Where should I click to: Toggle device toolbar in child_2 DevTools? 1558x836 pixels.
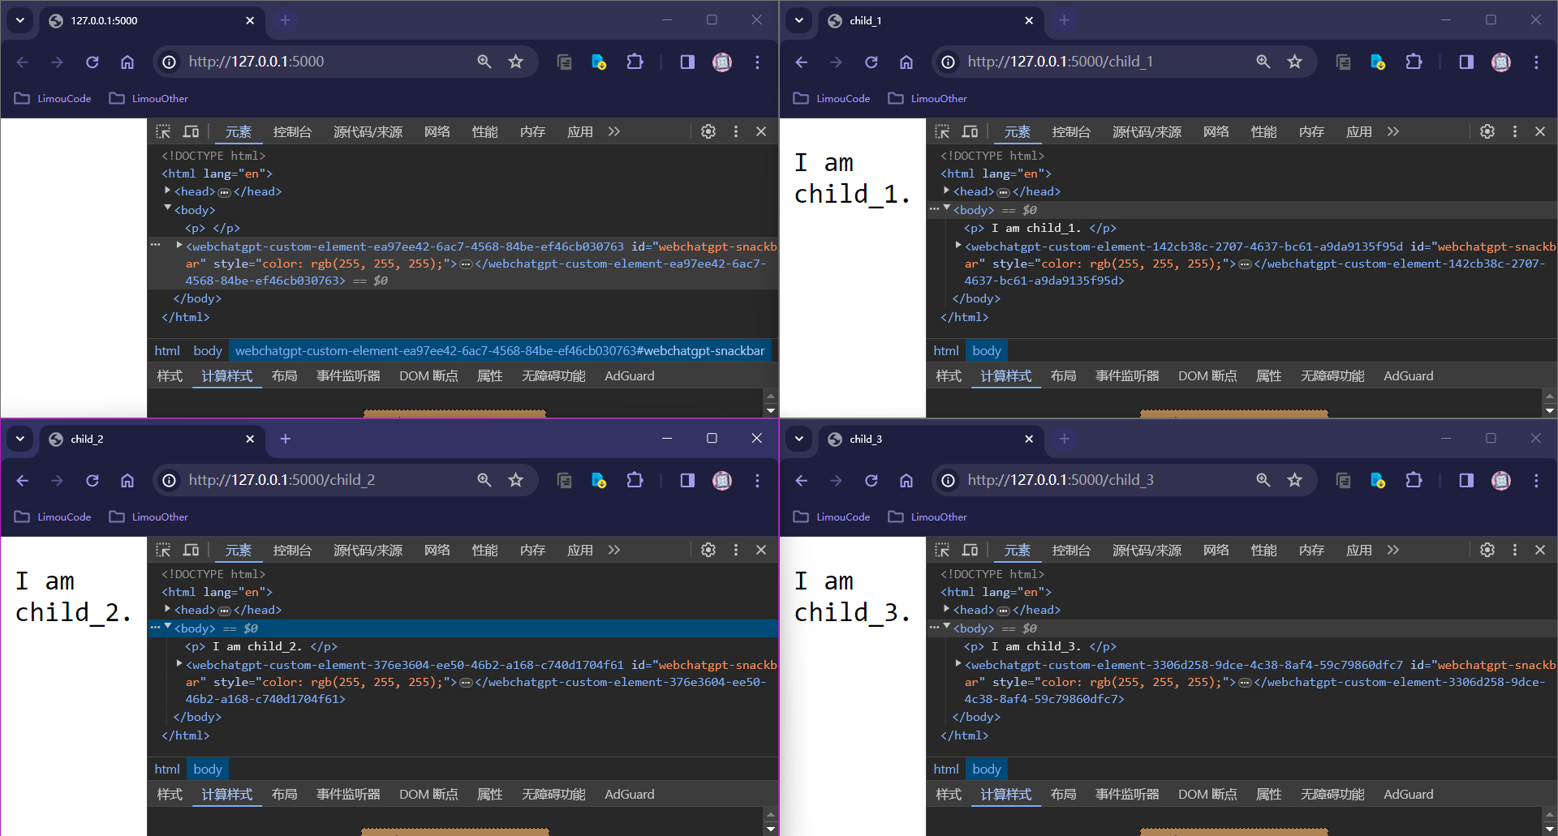click(191, 550)
